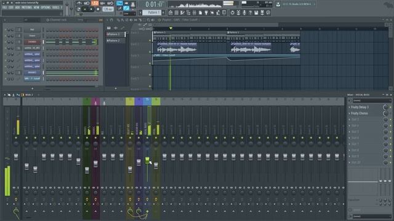Click the stop button in transport
The image size is (394, 221).
[91, 9]
